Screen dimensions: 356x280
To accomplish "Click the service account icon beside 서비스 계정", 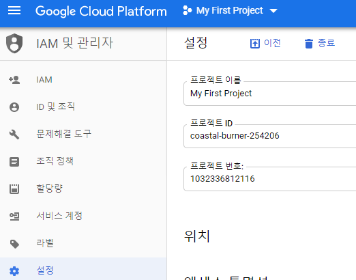I will (14, 216).
